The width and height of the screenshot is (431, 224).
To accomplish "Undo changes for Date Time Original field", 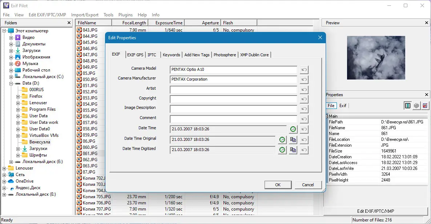I will pyautogui.click(x=304, y=140).
